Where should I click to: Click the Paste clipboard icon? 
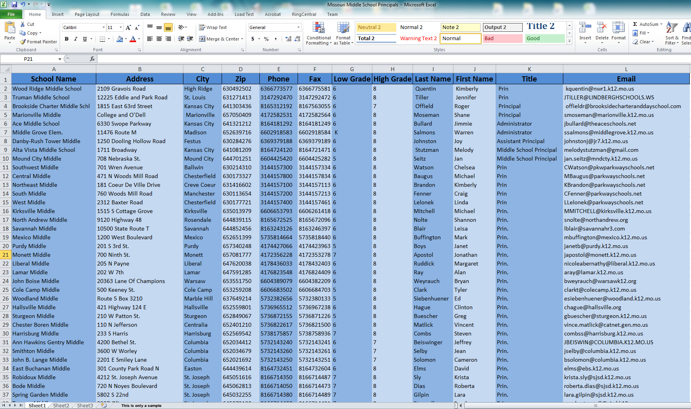(x=10, y=28)
